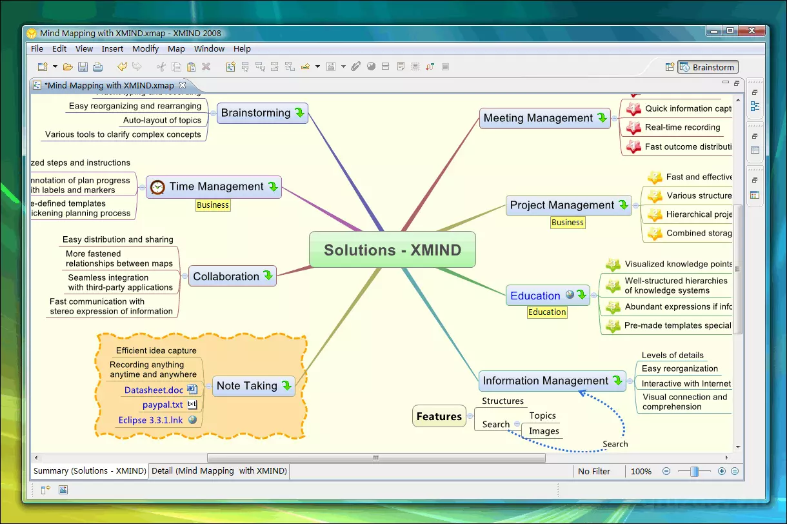Click the Paste clipboard icon
787x524 pixels.
pos(191,66)
